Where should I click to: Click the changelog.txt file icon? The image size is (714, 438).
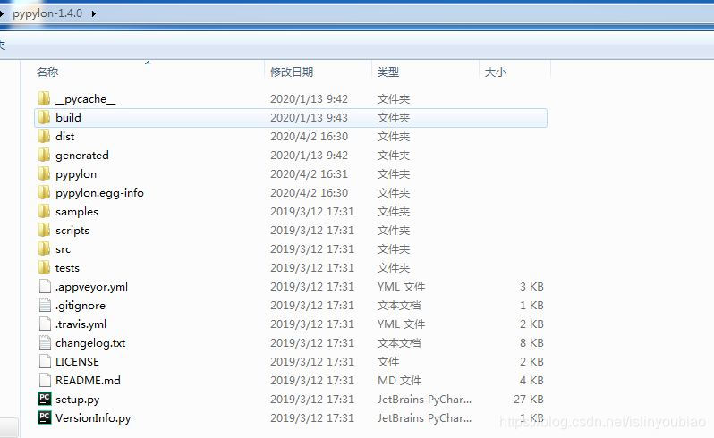click(45, 342)
